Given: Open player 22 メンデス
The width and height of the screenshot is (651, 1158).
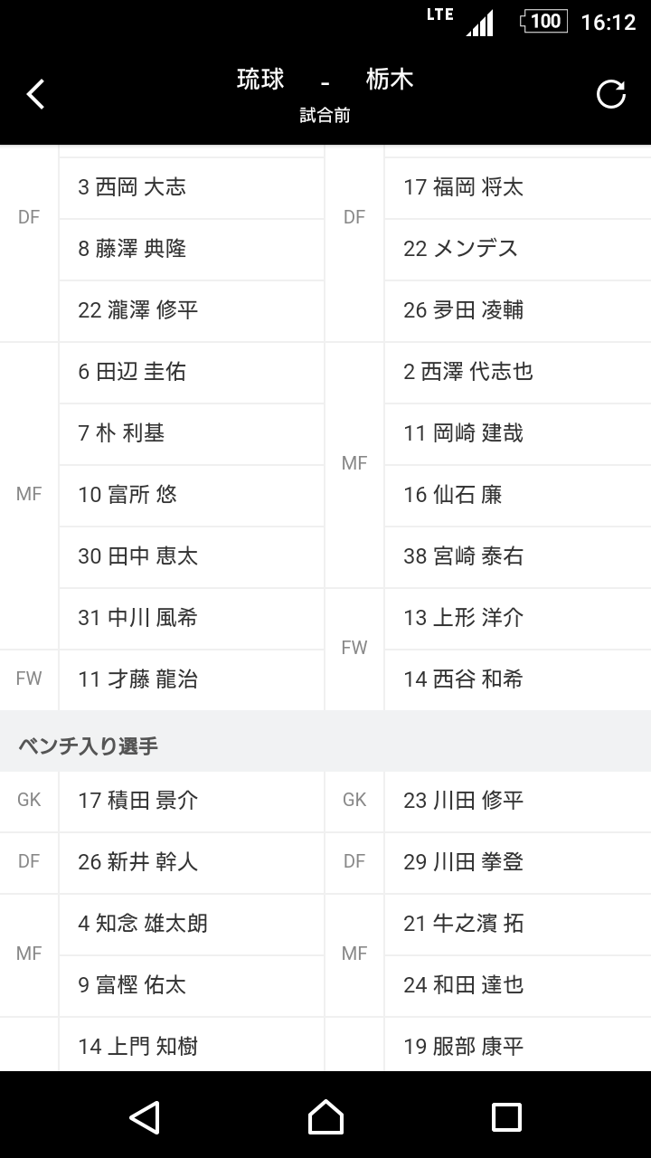Looking at the screenshot, I should point(516,249).
